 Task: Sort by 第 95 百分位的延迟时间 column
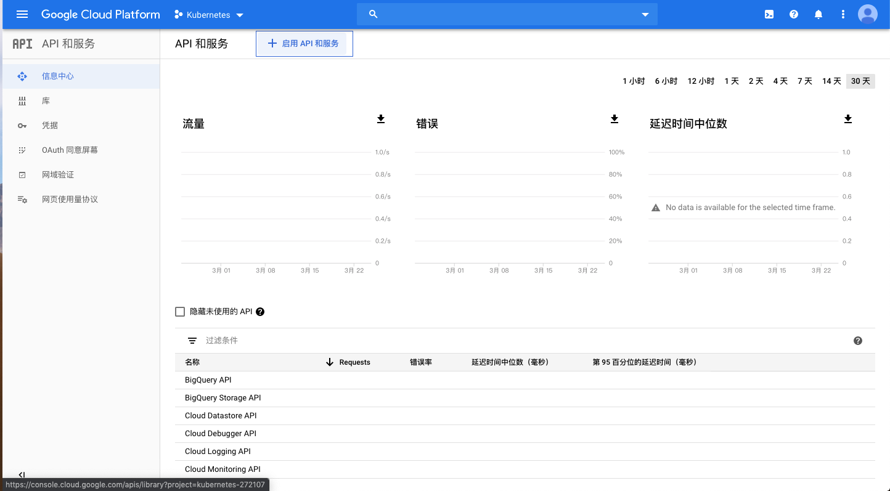(x=645, y=362)
